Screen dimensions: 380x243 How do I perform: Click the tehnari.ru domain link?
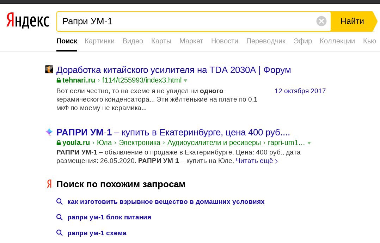point(79,80)
